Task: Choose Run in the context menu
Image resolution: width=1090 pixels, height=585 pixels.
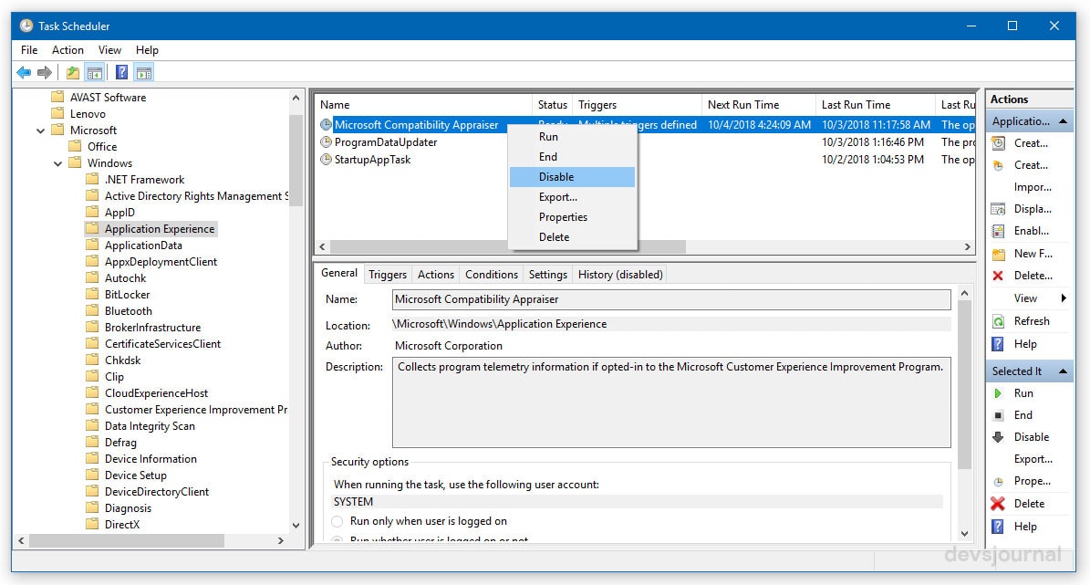Action: pyautogui.click(x=572, y=137)
